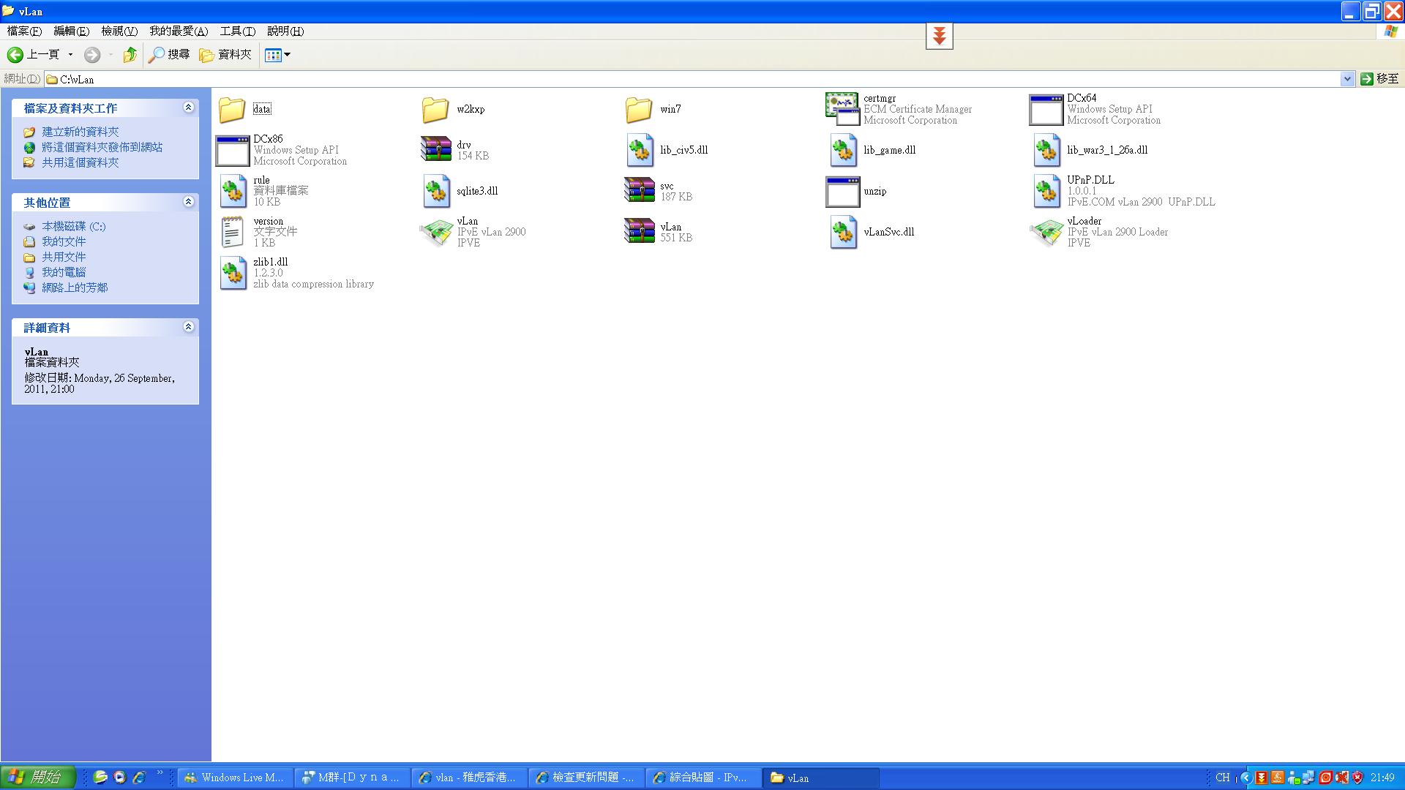Click the 'Make a new folder' link
Image resolution: width=1405 pixels, height=790 pixels.
coord(80,132)
